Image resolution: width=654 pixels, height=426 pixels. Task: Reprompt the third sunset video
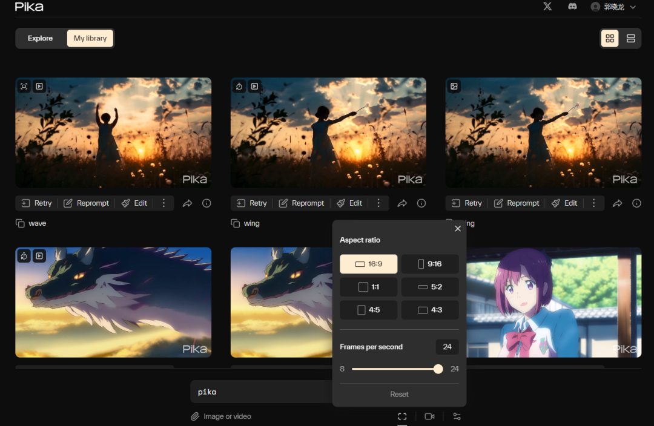point(517,203)
